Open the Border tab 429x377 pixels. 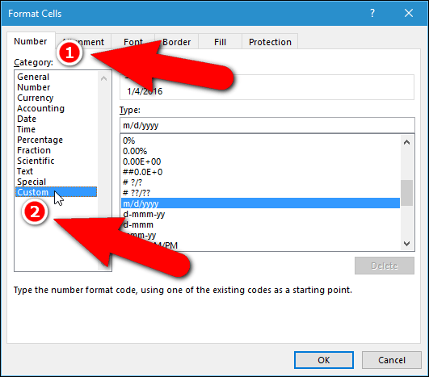pos(176,42)
